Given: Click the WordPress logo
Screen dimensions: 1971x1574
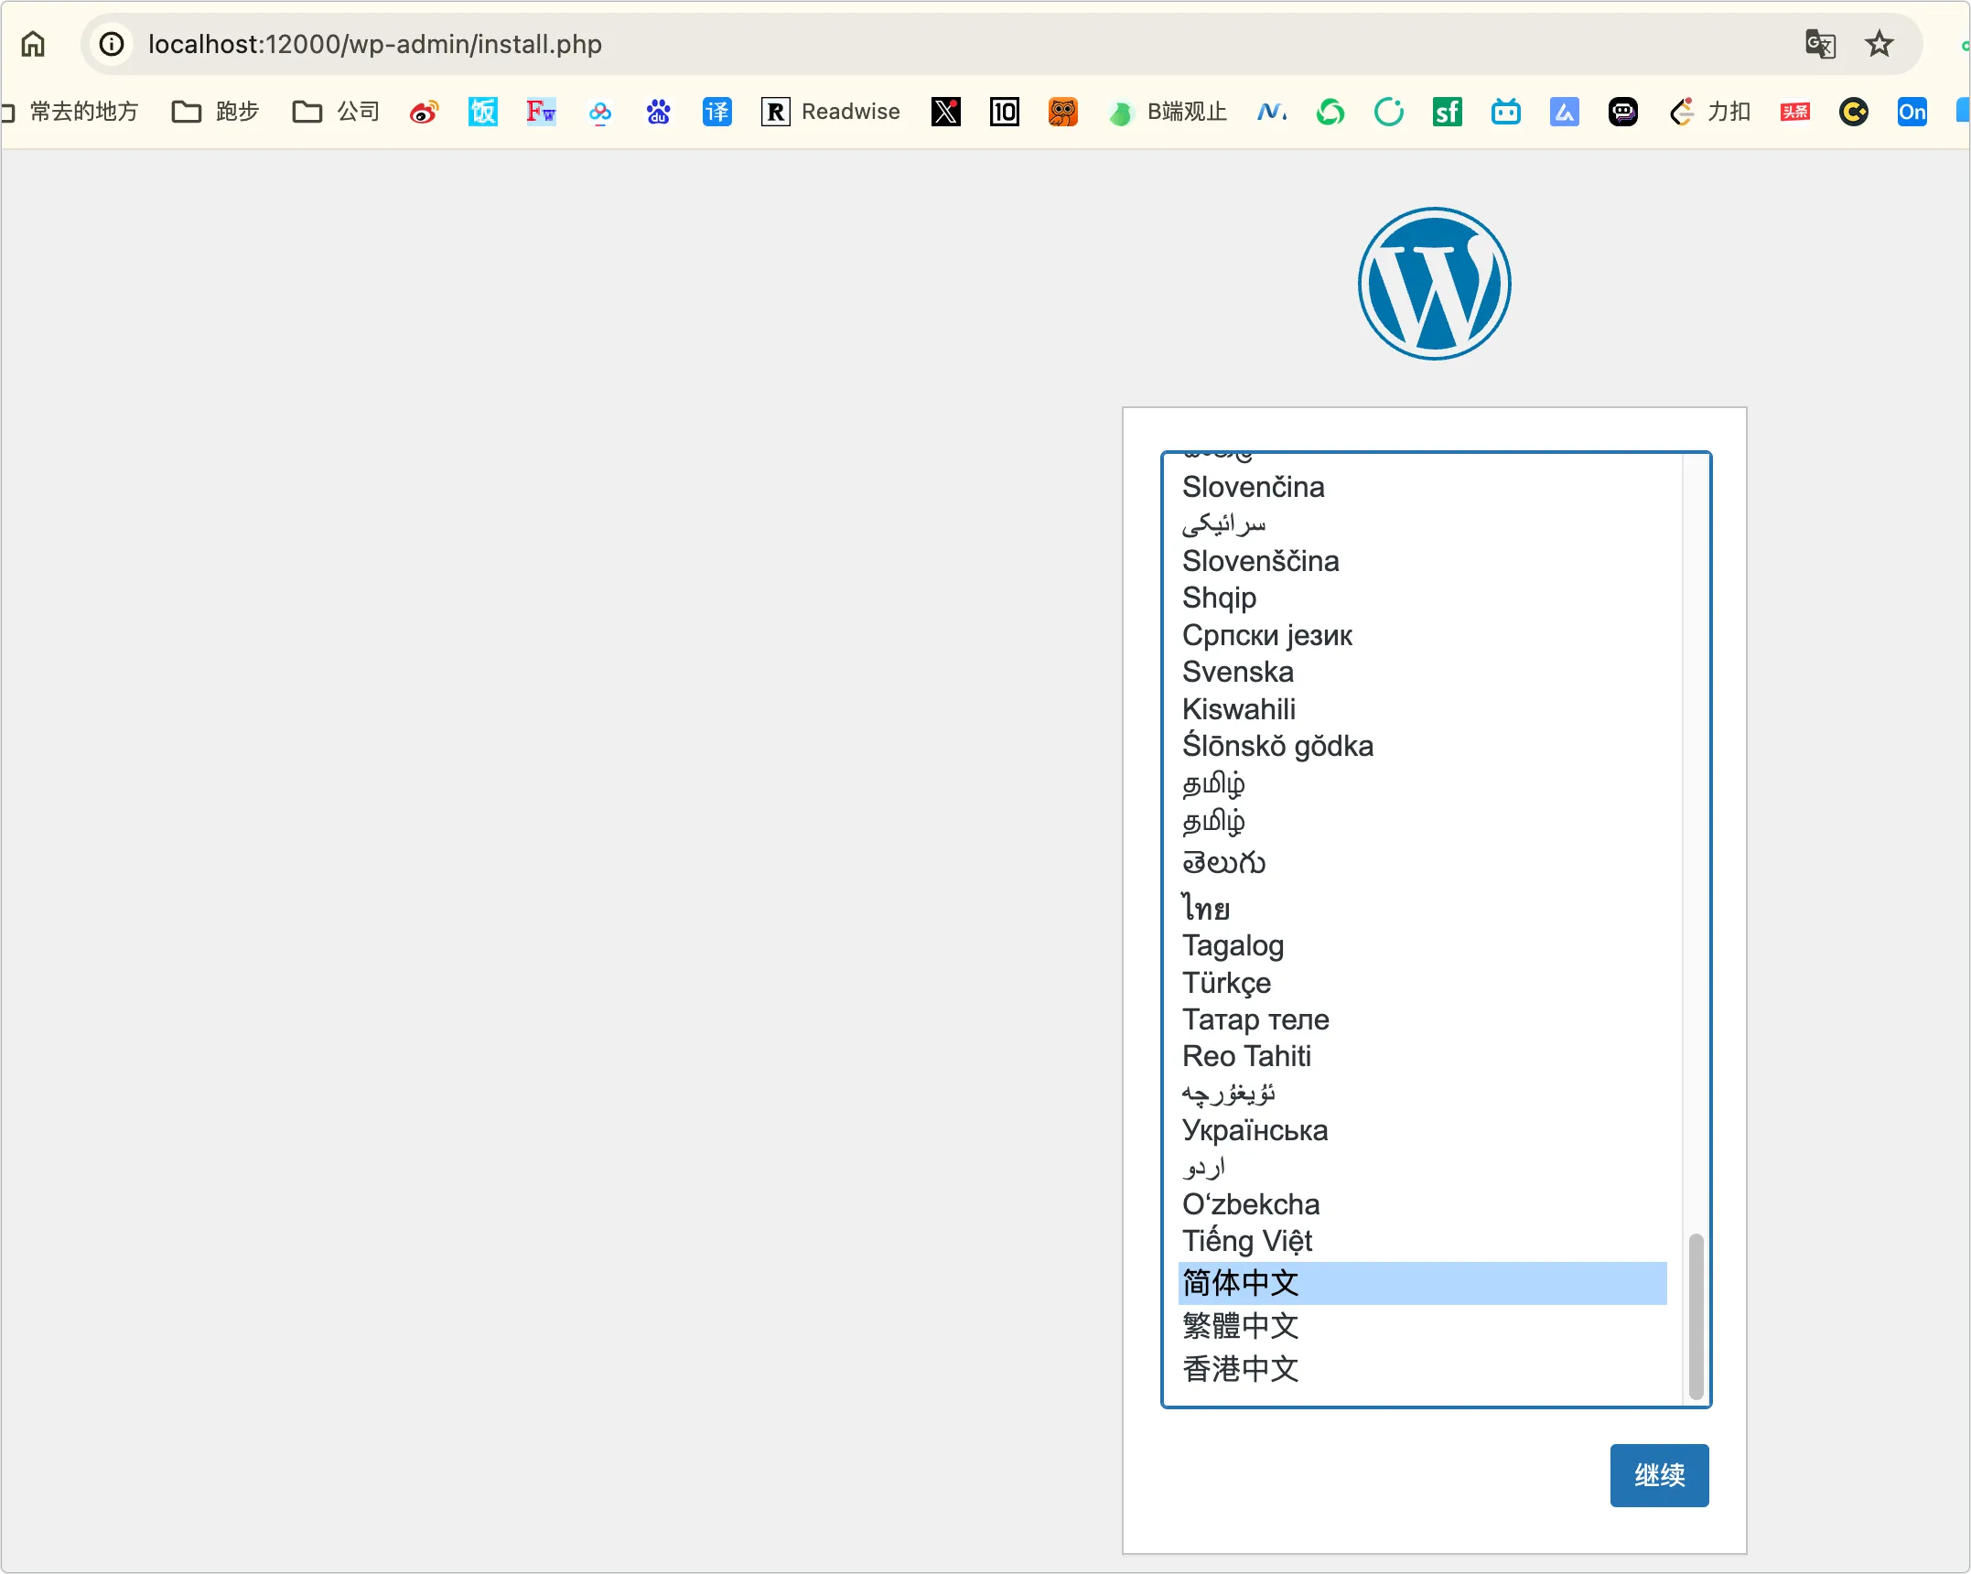Looking at the screenshot, I should click(x=1434, y=284).
